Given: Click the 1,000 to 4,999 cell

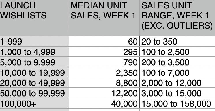Looking at the screenshot, I should (x=34, y=51).
